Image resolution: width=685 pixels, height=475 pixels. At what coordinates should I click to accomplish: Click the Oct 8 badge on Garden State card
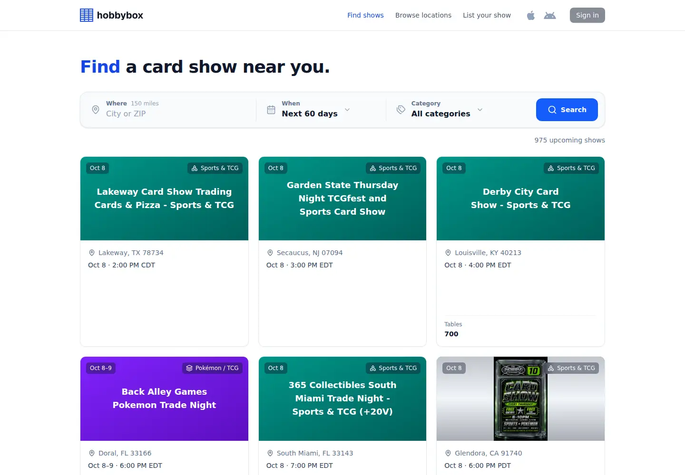click(x=276, y=168)
